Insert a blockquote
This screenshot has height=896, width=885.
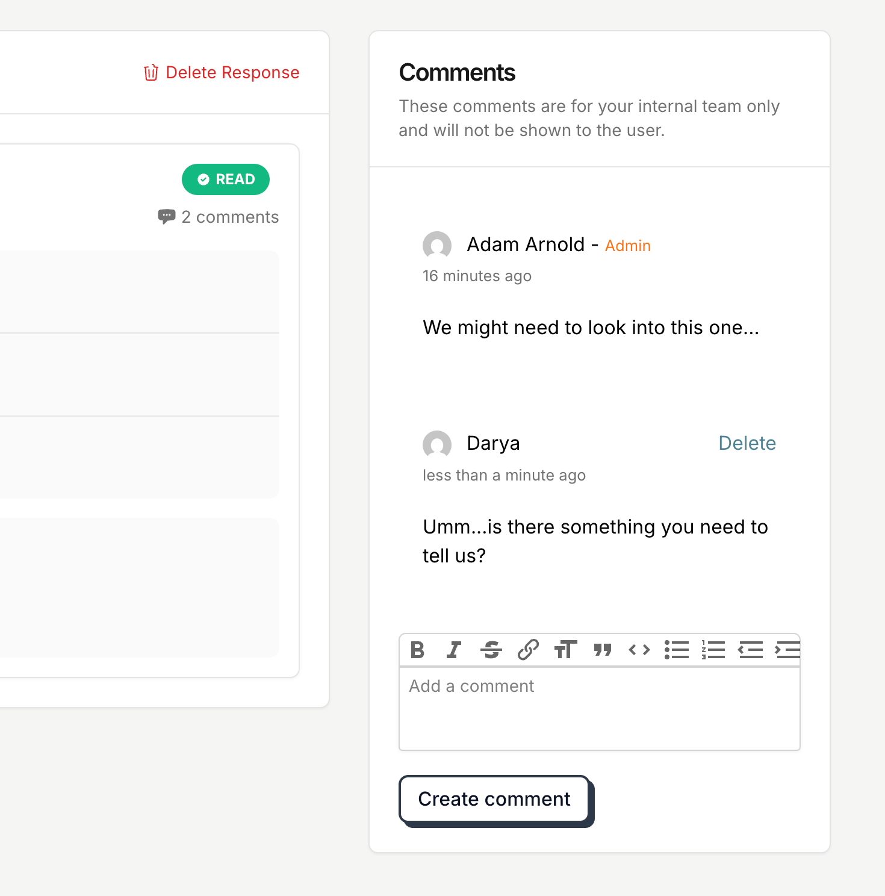(603, 650)
